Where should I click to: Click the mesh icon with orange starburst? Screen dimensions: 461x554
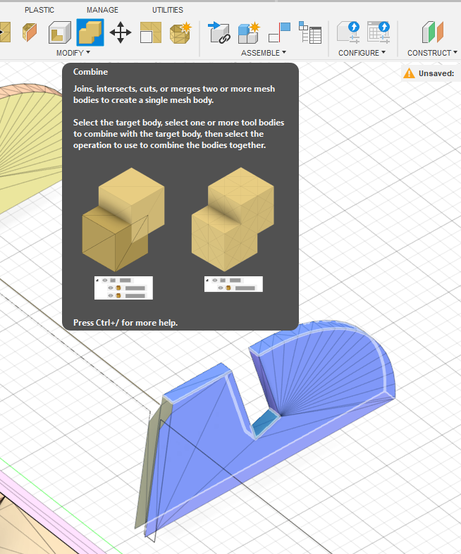point(180,32)
